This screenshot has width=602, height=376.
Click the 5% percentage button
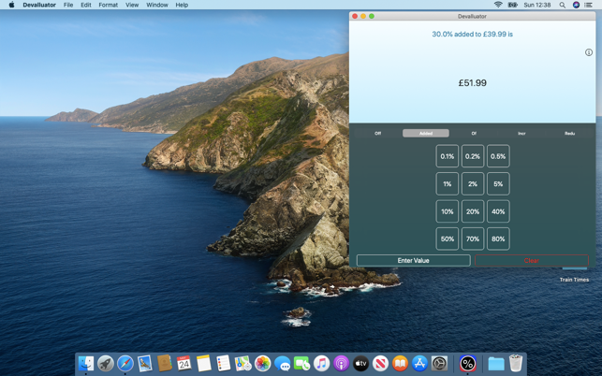tap(498, 183)
